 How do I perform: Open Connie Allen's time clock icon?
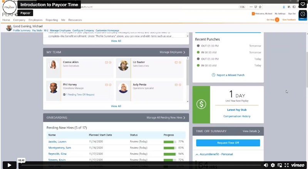[x=110, y=62]
